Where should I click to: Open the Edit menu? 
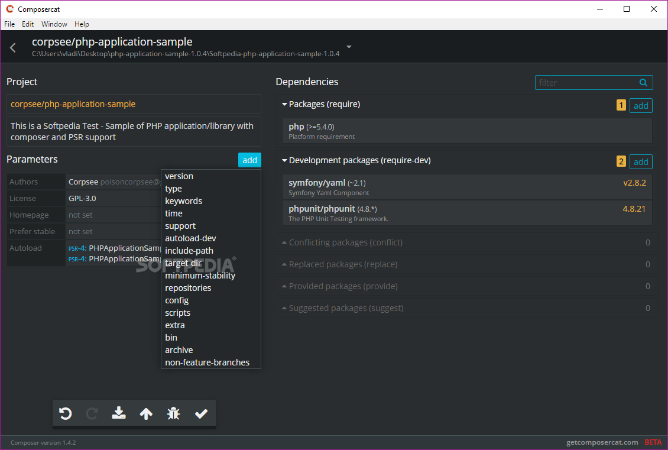(x=28, y=24)
